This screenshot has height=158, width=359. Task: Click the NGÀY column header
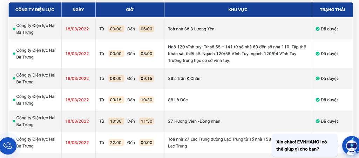(x=78, y=10)
